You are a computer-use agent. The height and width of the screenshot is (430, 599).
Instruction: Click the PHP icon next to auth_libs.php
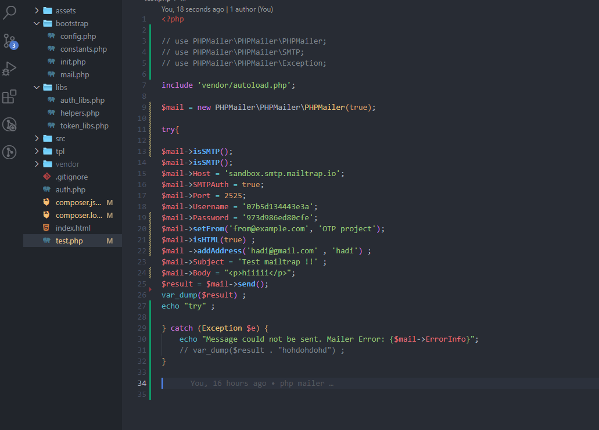pos(51,100)
